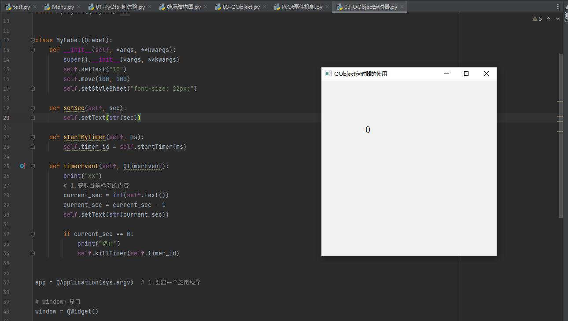Click the QTimerEvent parameter on line 25

(x=143, y=166)
